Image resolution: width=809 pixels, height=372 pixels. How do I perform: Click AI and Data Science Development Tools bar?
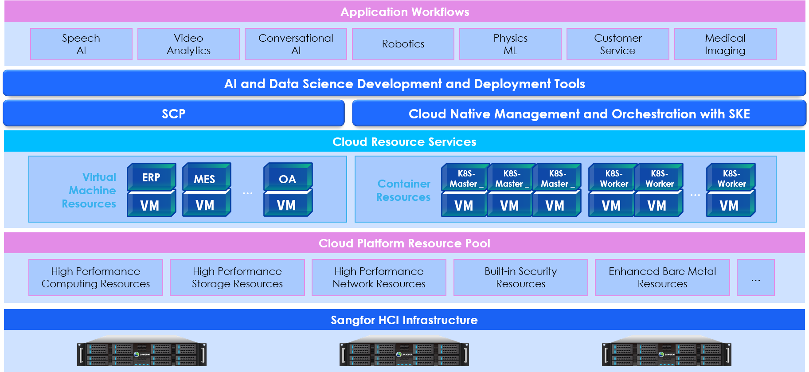tap(404, 83)
